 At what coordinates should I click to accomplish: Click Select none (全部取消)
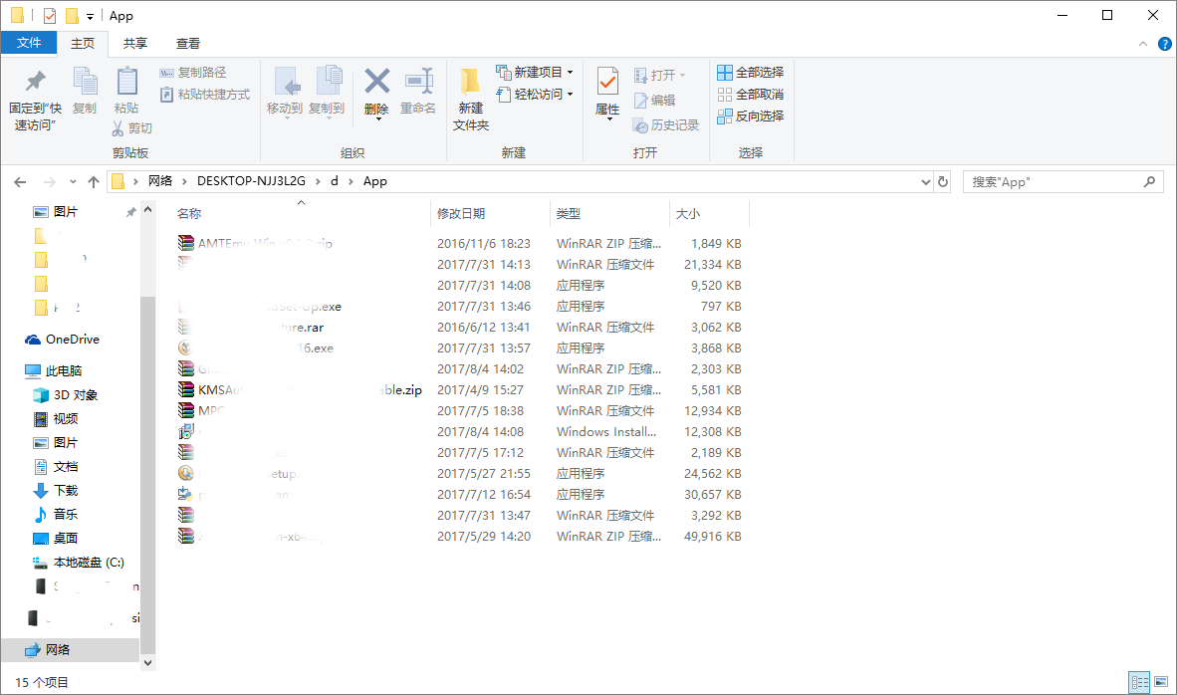pos(751,94)
